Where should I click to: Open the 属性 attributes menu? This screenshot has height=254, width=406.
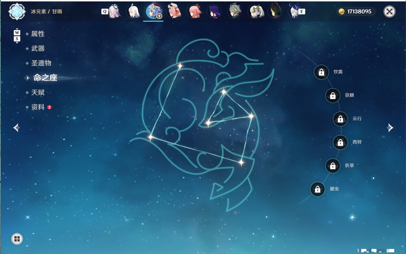click(x=38, y=34)
